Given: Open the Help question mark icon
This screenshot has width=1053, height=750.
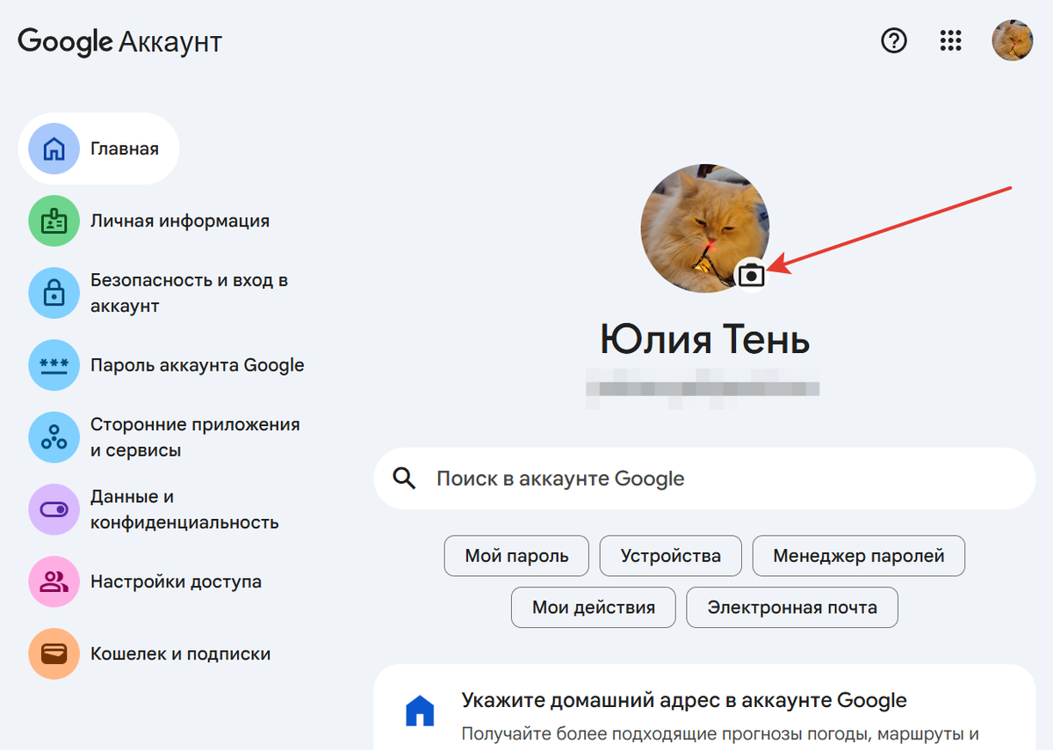Looking at the screenshot, I should pyautogui.click(x=893, y=40).
